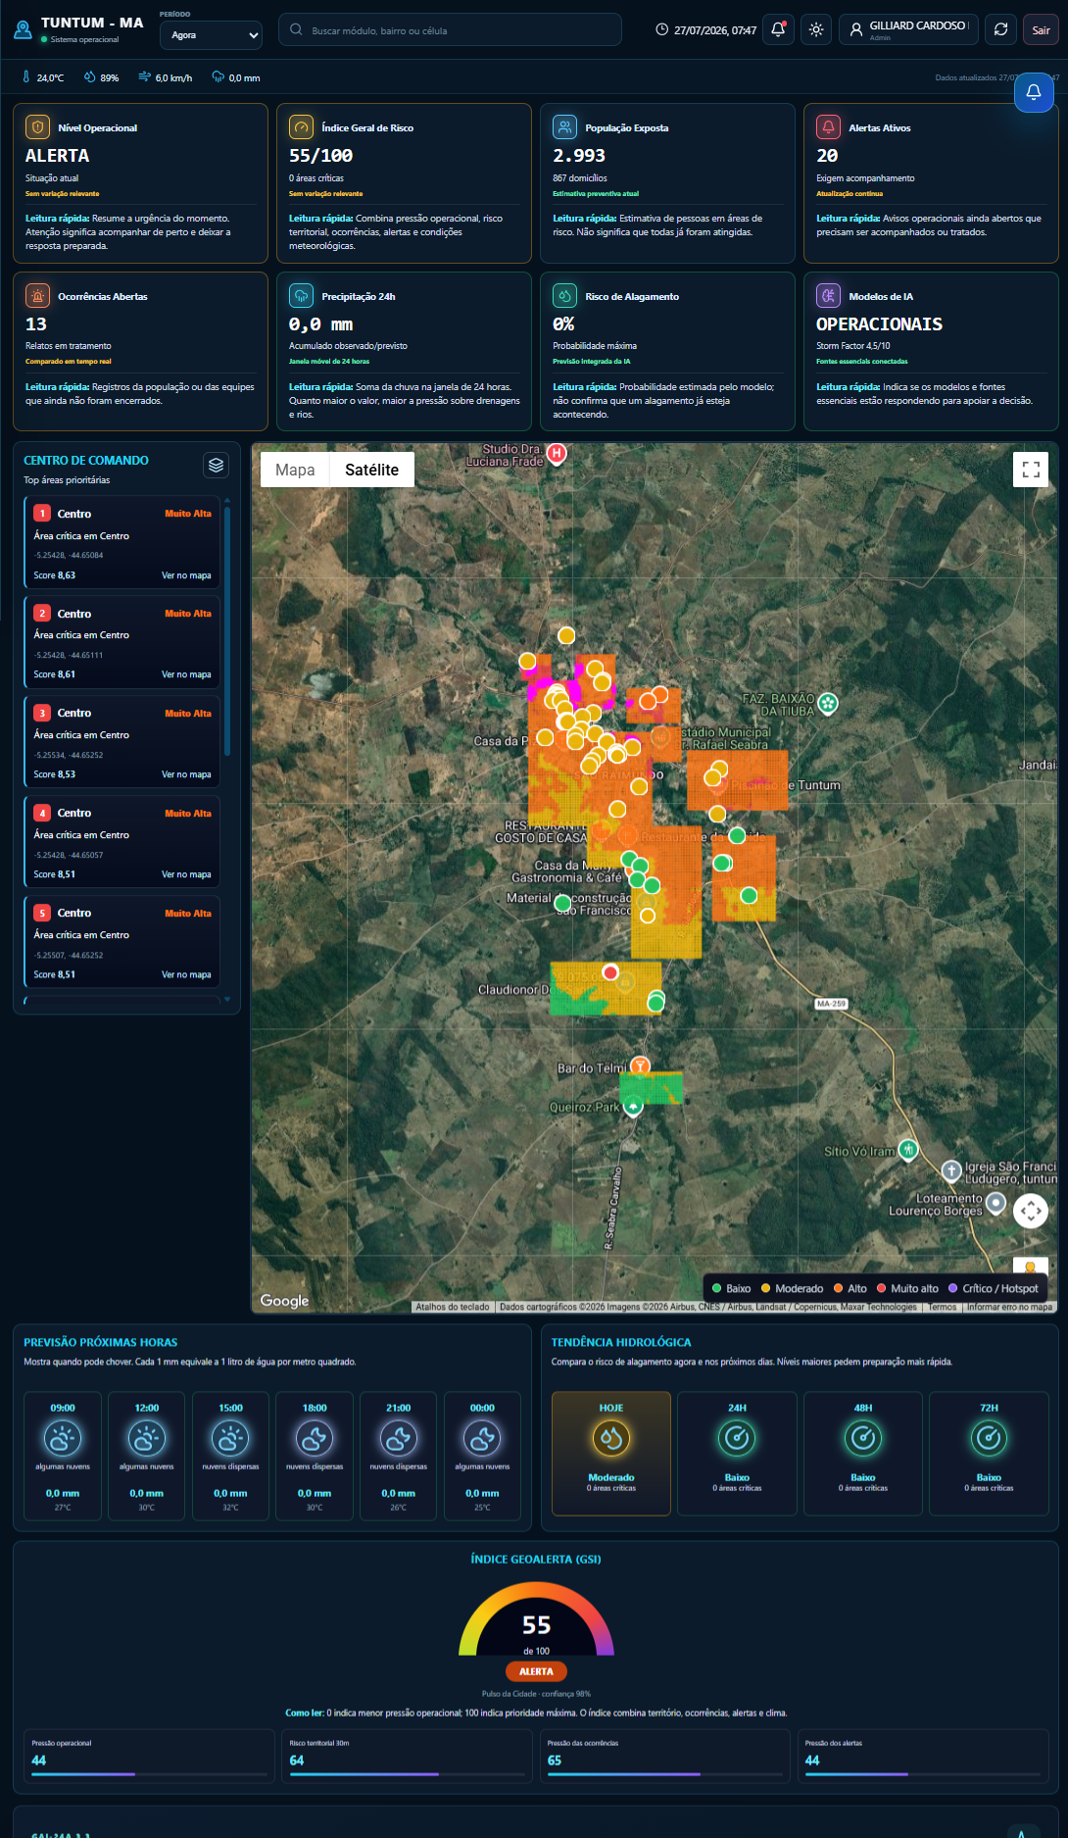This screenshot has height=1838, width=1068.
Task: Click the Baixo legend green swatch
Action: (x=717, y=1288)
